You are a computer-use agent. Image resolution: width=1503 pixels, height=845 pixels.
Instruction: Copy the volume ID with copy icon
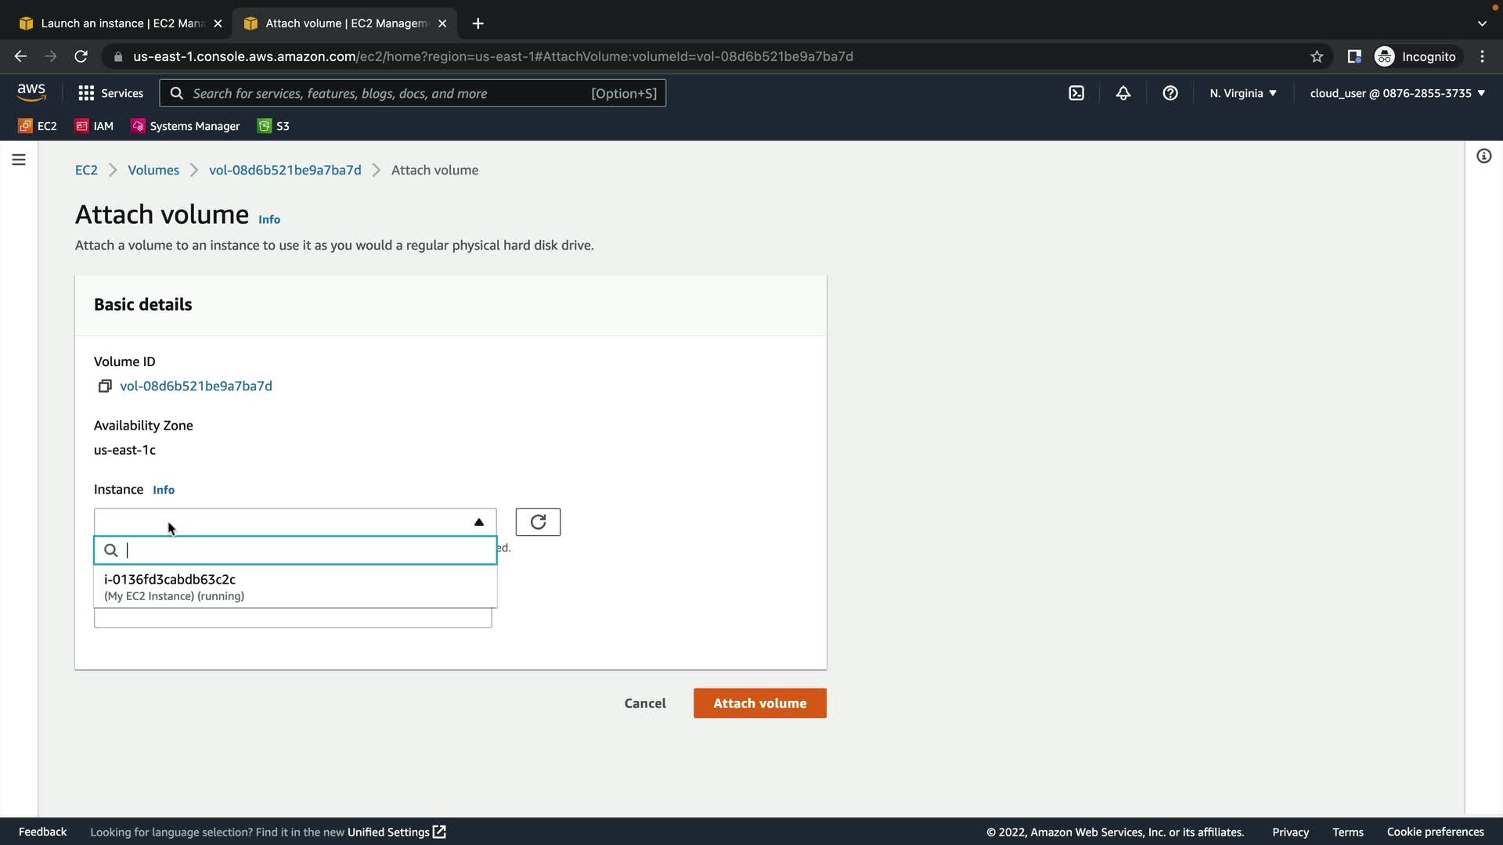tap(105, 386)
